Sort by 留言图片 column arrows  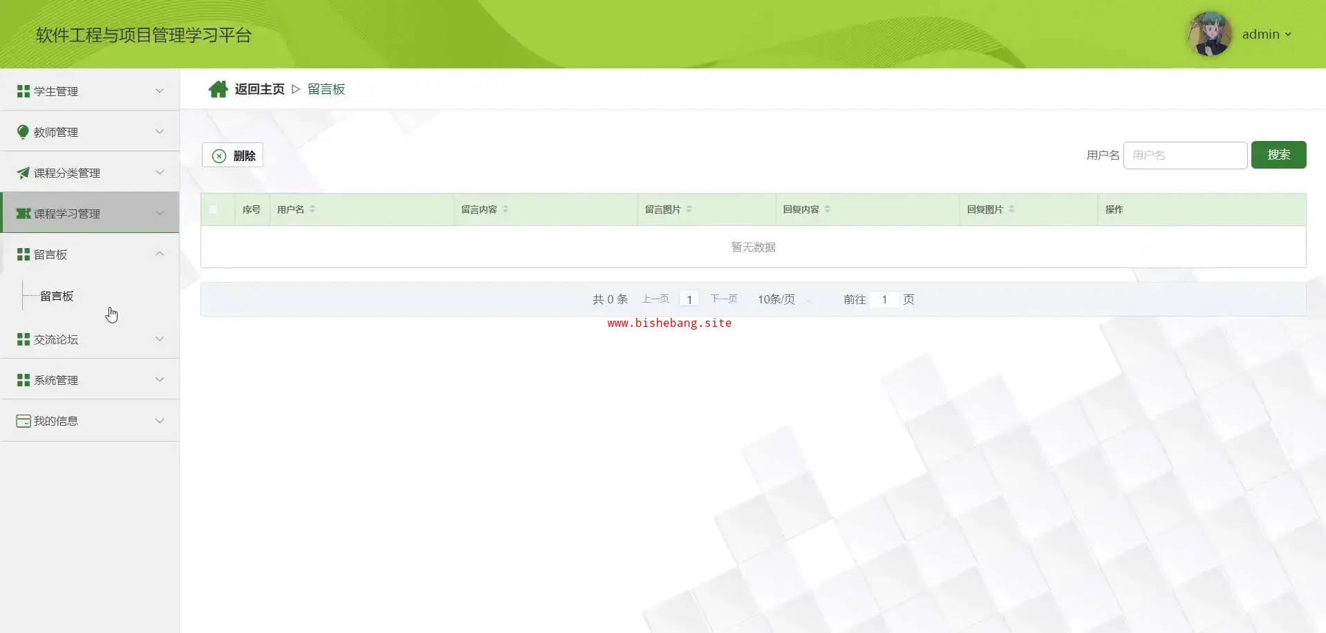(x=689, y=209)
